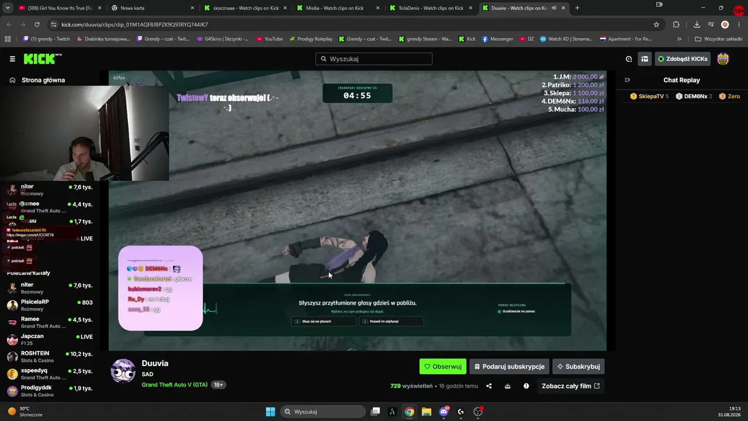Open a new browser tab with the plus button
This screenshot has height=421, width=748.
coord(577,8)
